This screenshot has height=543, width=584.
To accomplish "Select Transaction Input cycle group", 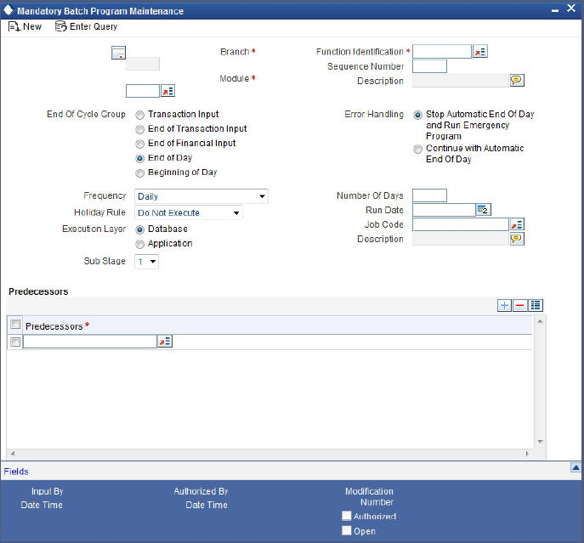I will 139,115.
